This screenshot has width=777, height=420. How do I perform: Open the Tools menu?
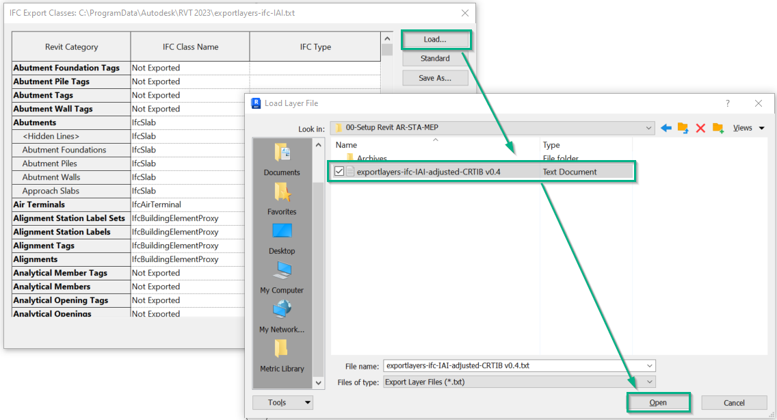[x=282, y=403]
